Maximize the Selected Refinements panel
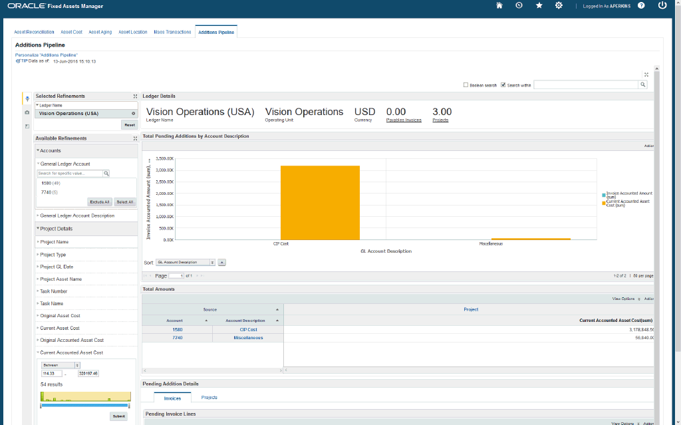 pos(135,96)
